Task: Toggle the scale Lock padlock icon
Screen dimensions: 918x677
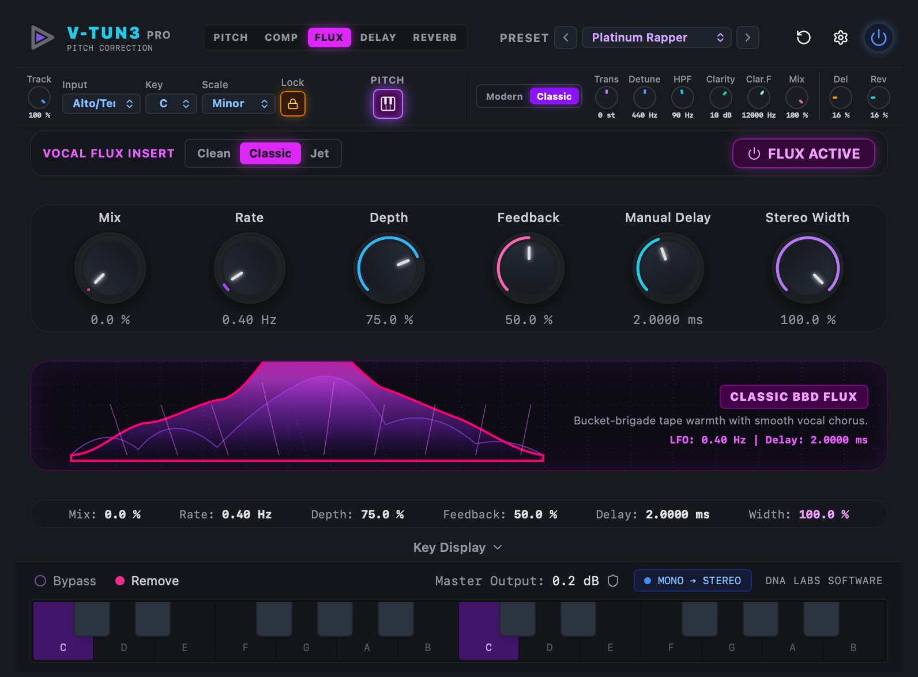Action: click(293, 104)
